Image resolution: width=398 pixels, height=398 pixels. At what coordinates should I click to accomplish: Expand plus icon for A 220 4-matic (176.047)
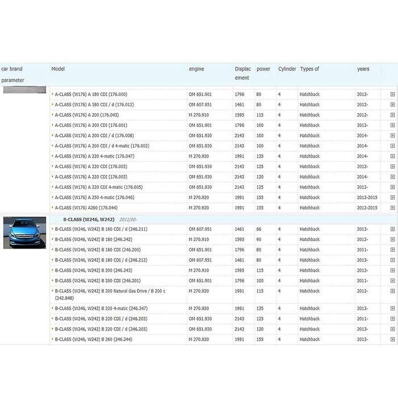(392, 156)
